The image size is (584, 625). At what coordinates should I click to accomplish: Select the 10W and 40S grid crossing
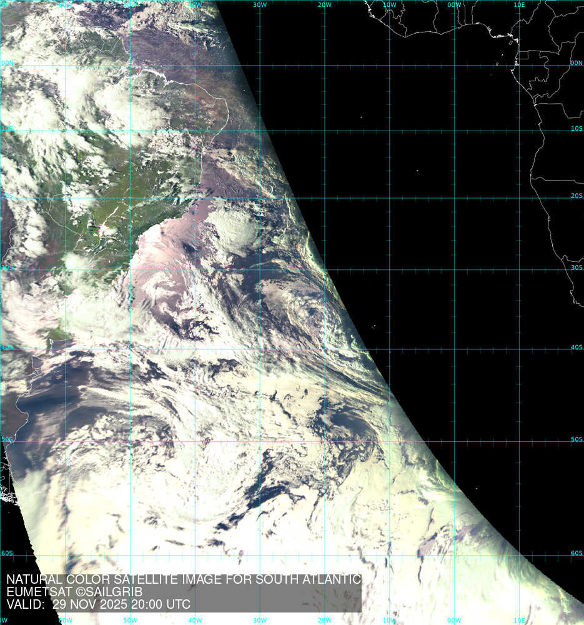390,349
